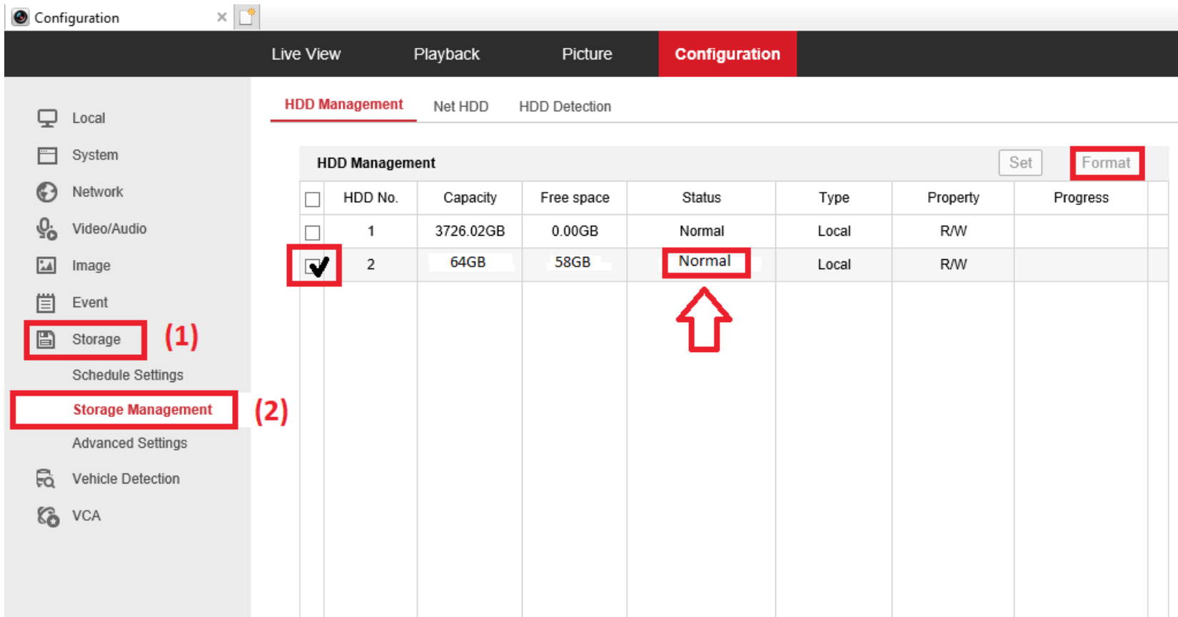
Task: Select Storage Management under Storage
Action: click(142, 410)
